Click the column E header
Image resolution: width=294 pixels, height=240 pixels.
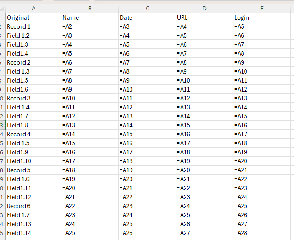point(262,8)
